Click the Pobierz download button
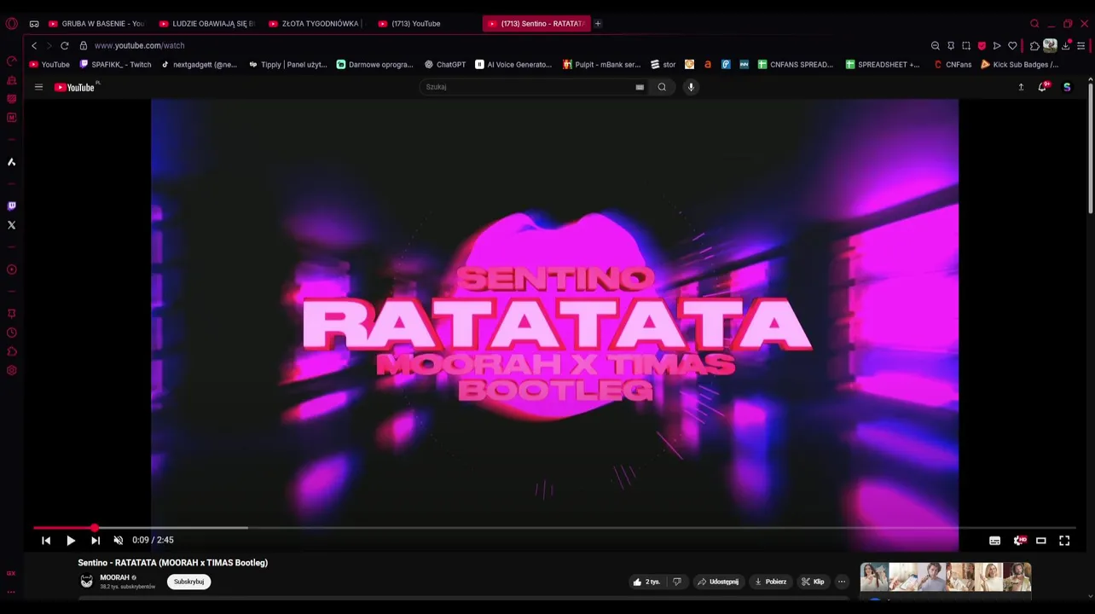1095x614 pixels. click(771, 582)
